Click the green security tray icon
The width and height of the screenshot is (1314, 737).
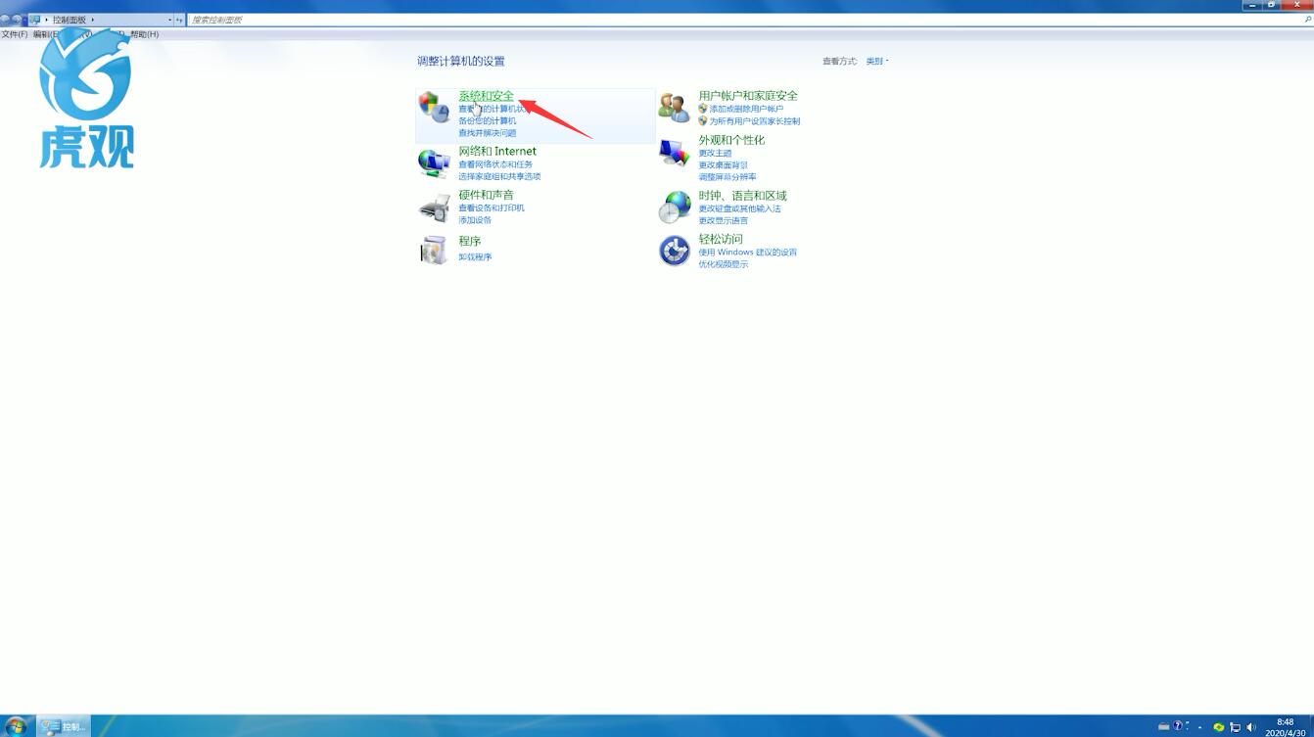point(1218,727)
